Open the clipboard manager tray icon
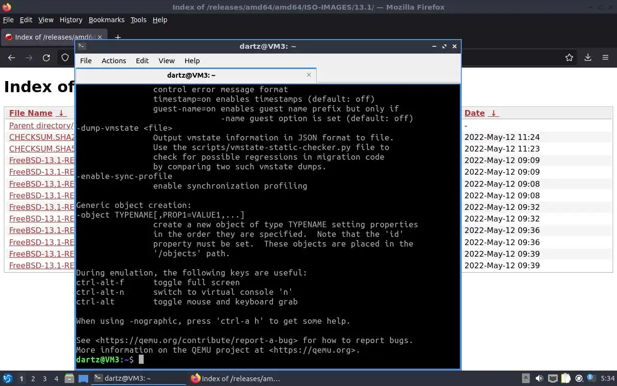 tap(566, 379)
